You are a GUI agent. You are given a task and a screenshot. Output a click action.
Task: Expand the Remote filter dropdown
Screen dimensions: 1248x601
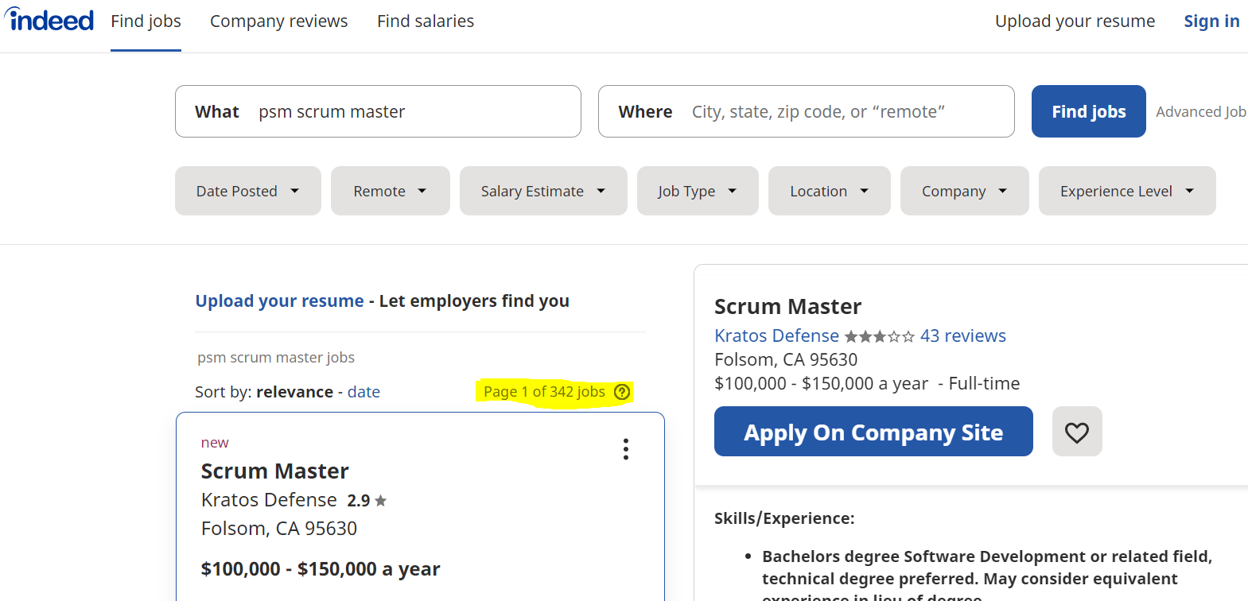click(391, 191)
